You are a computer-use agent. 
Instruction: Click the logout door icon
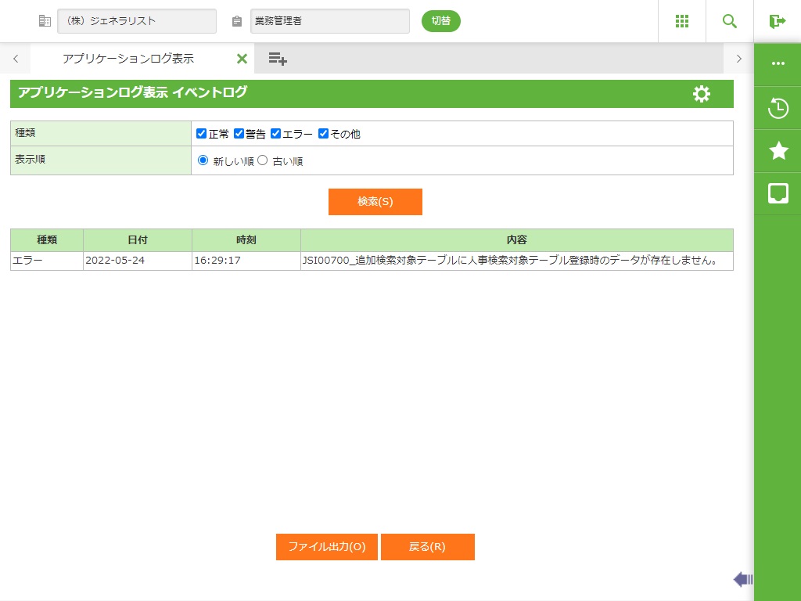[x=777, y=21]
